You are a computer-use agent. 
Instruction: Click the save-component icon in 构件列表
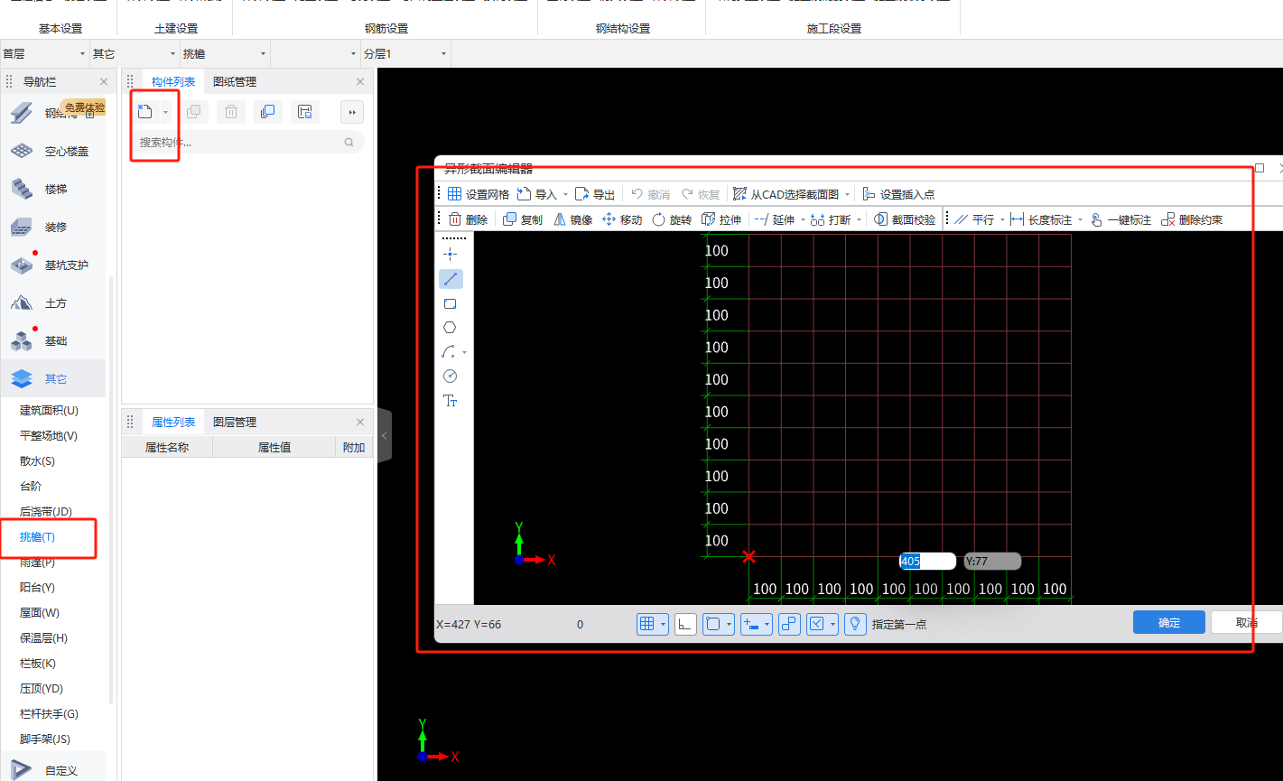pos(305,112)
